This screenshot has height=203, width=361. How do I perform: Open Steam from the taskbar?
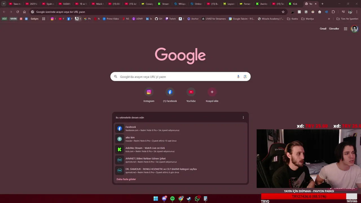189,199
